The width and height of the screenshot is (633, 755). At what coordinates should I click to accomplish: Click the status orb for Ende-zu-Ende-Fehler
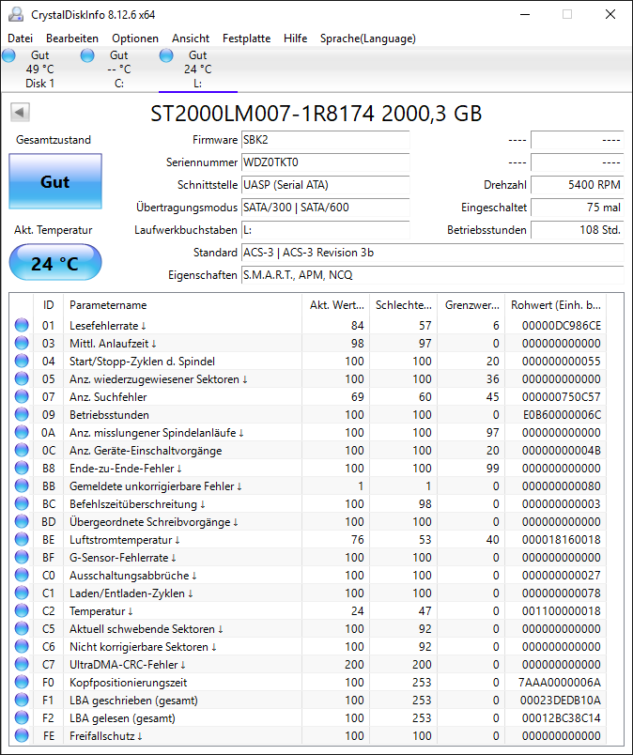click(22, 468)
